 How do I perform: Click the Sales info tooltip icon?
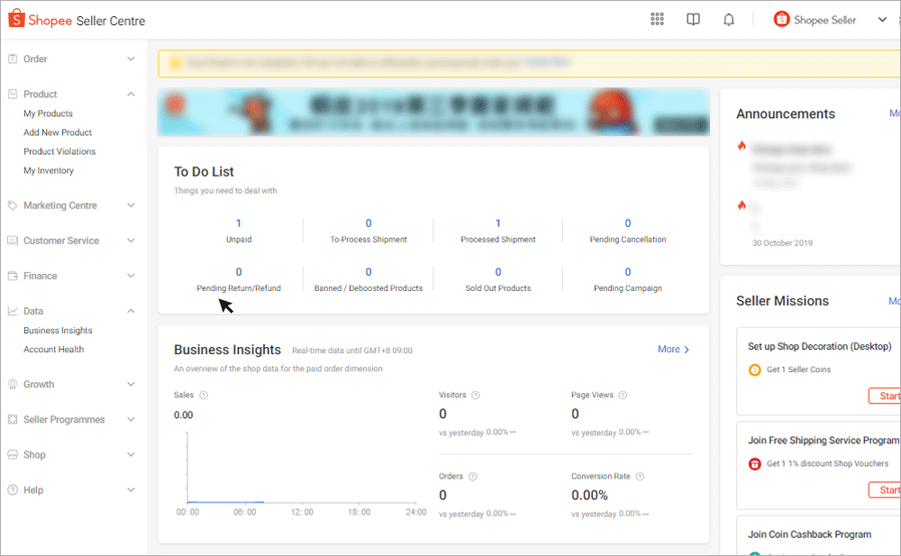tap(202, 395)
